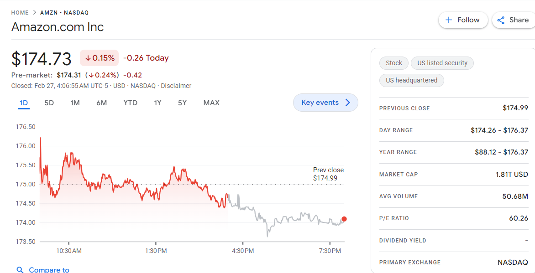This screenshot has height=273, width=535.
Task: Click the 1.81T USD market cap value
Action: 512,175
